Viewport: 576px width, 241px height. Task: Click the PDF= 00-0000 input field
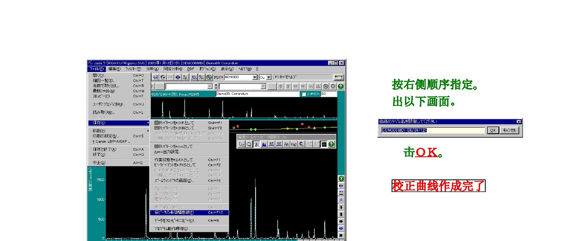click(238, 77)
